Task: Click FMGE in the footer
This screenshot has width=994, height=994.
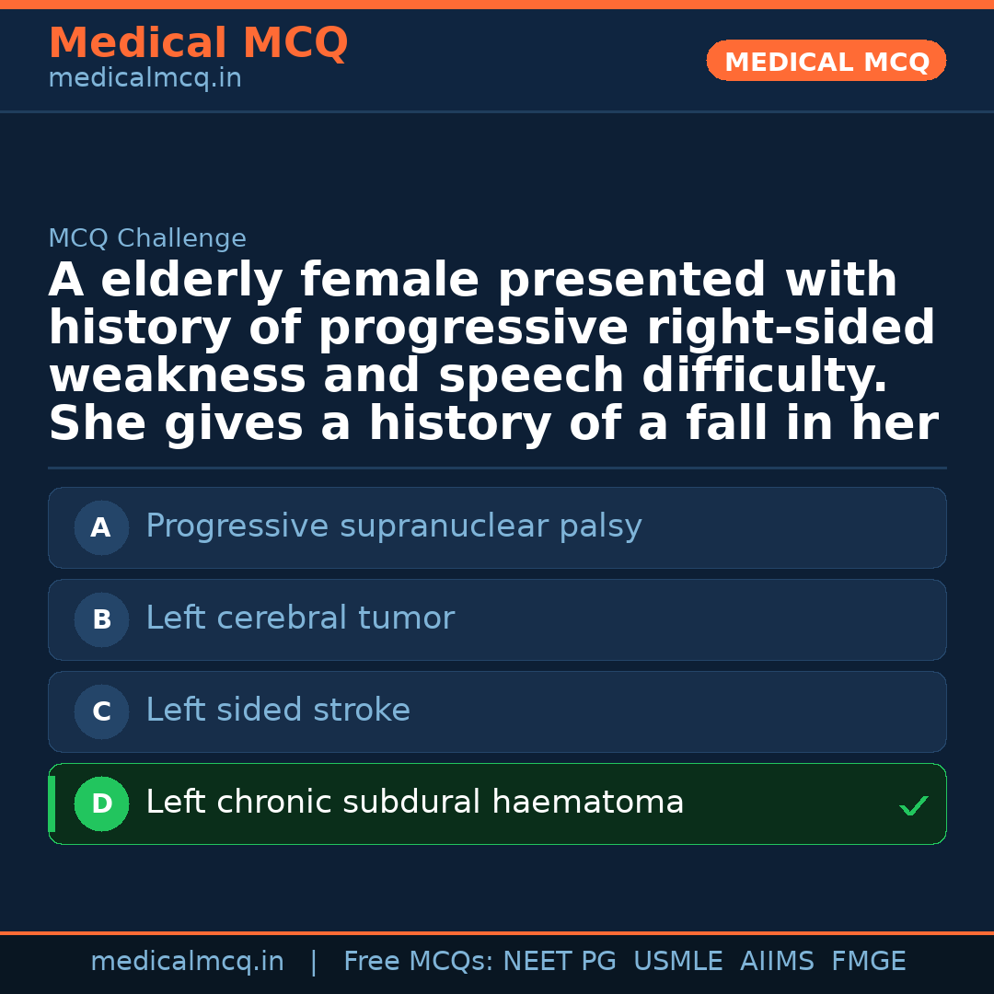Action: click(x=868, y=962)
